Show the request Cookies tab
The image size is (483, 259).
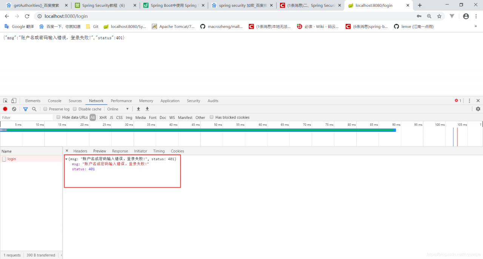pyautogui.click(x=177, y=151)
